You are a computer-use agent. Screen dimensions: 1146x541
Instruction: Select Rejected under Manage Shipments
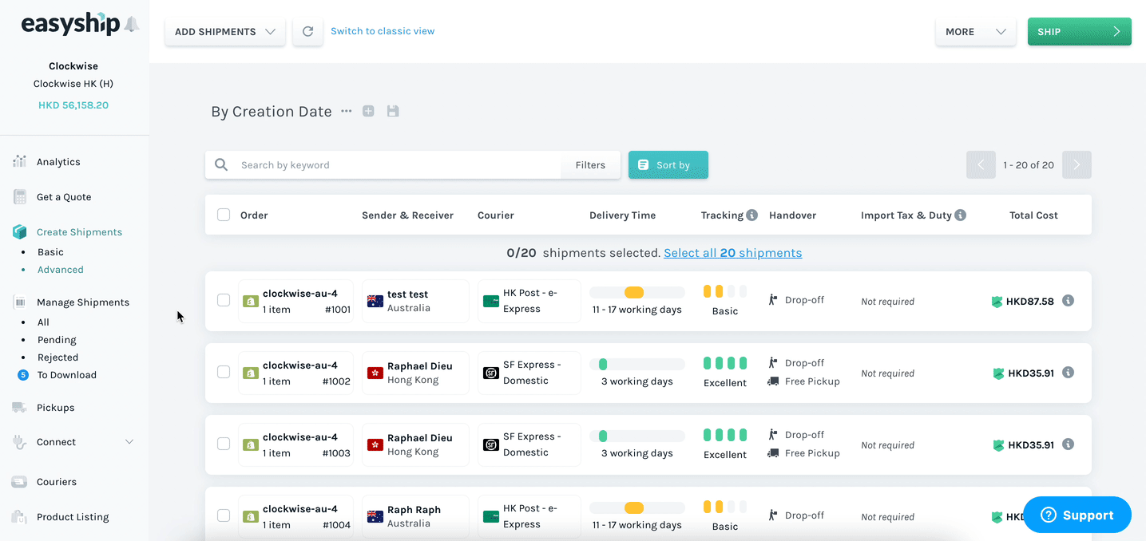(x=57, y=357)
